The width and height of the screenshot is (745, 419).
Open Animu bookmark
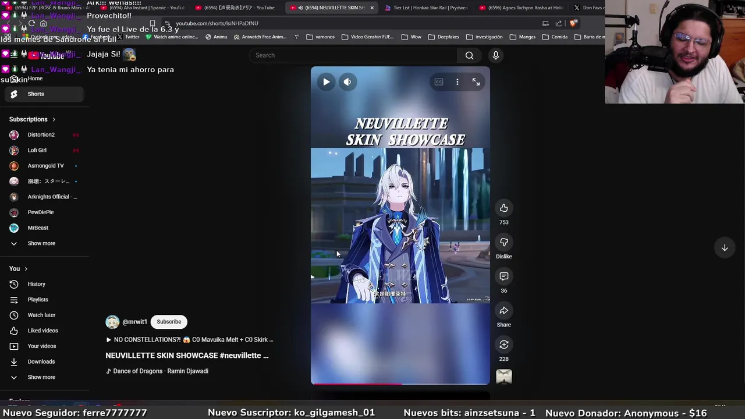(217, 37)
